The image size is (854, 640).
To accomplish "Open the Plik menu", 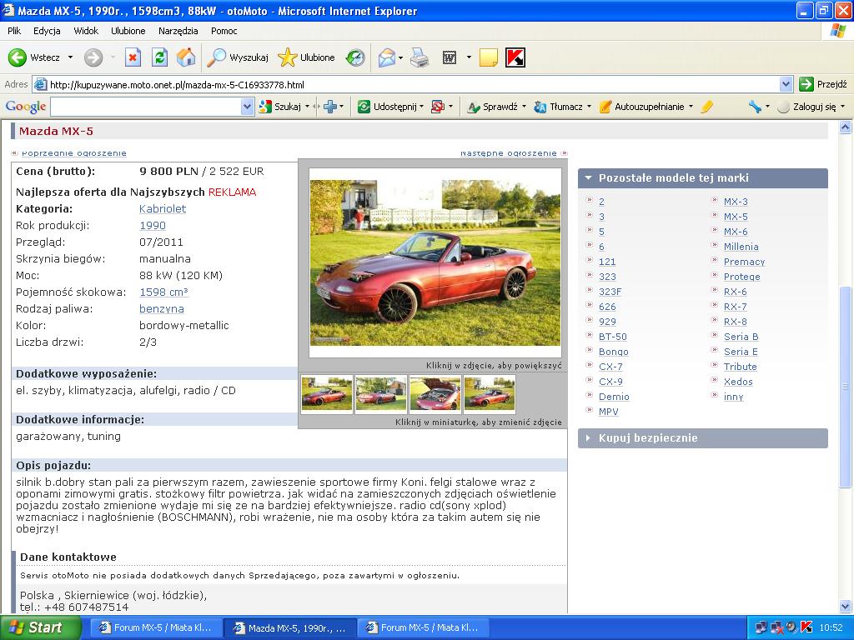I will pos(14,31).
